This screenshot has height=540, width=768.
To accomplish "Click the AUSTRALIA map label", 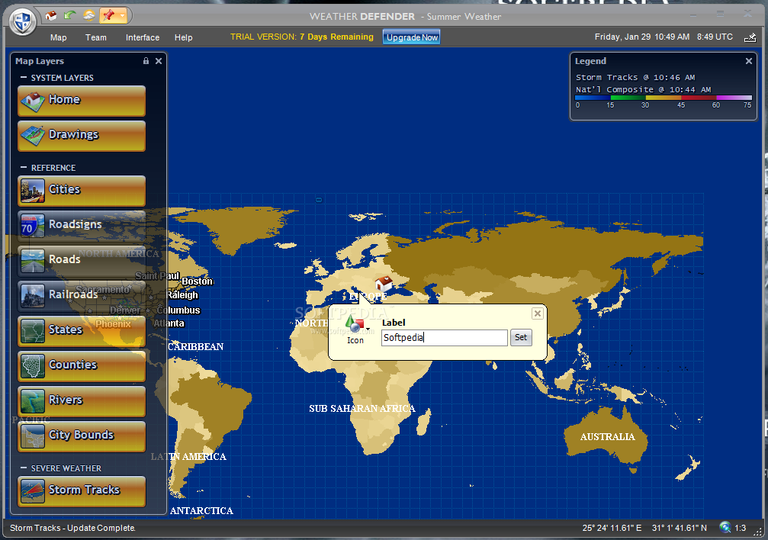I will click(x=607, y=436).
